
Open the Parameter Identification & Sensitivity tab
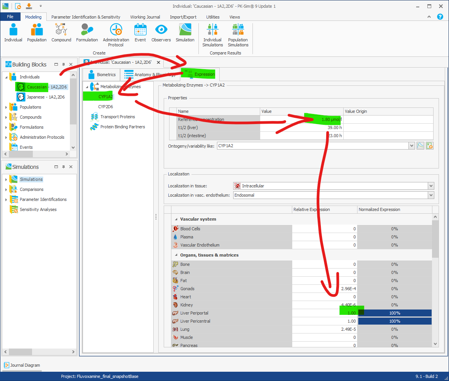(86, 17)
